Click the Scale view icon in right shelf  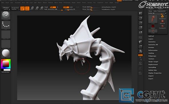(x=140, y=47)
